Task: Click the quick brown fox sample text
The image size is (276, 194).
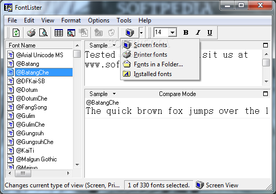Action: pos(177,111)
